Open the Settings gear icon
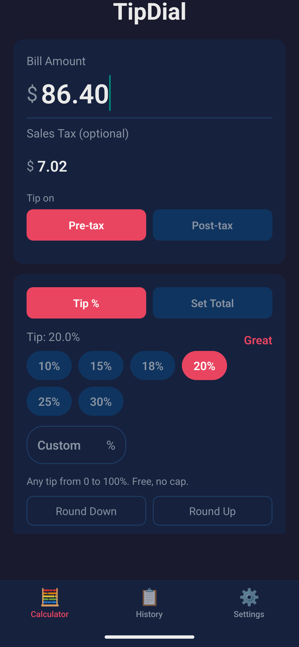299x647 pixels. click(249, 597)
